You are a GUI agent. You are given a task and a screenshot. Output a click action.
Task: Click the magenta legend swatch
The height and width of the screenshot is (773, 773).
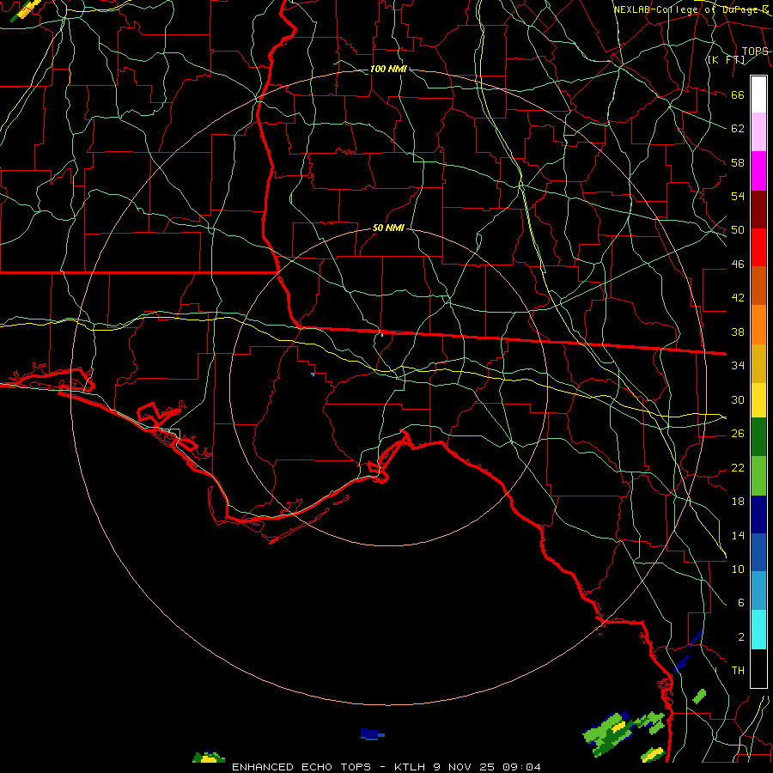coord(758,171)
